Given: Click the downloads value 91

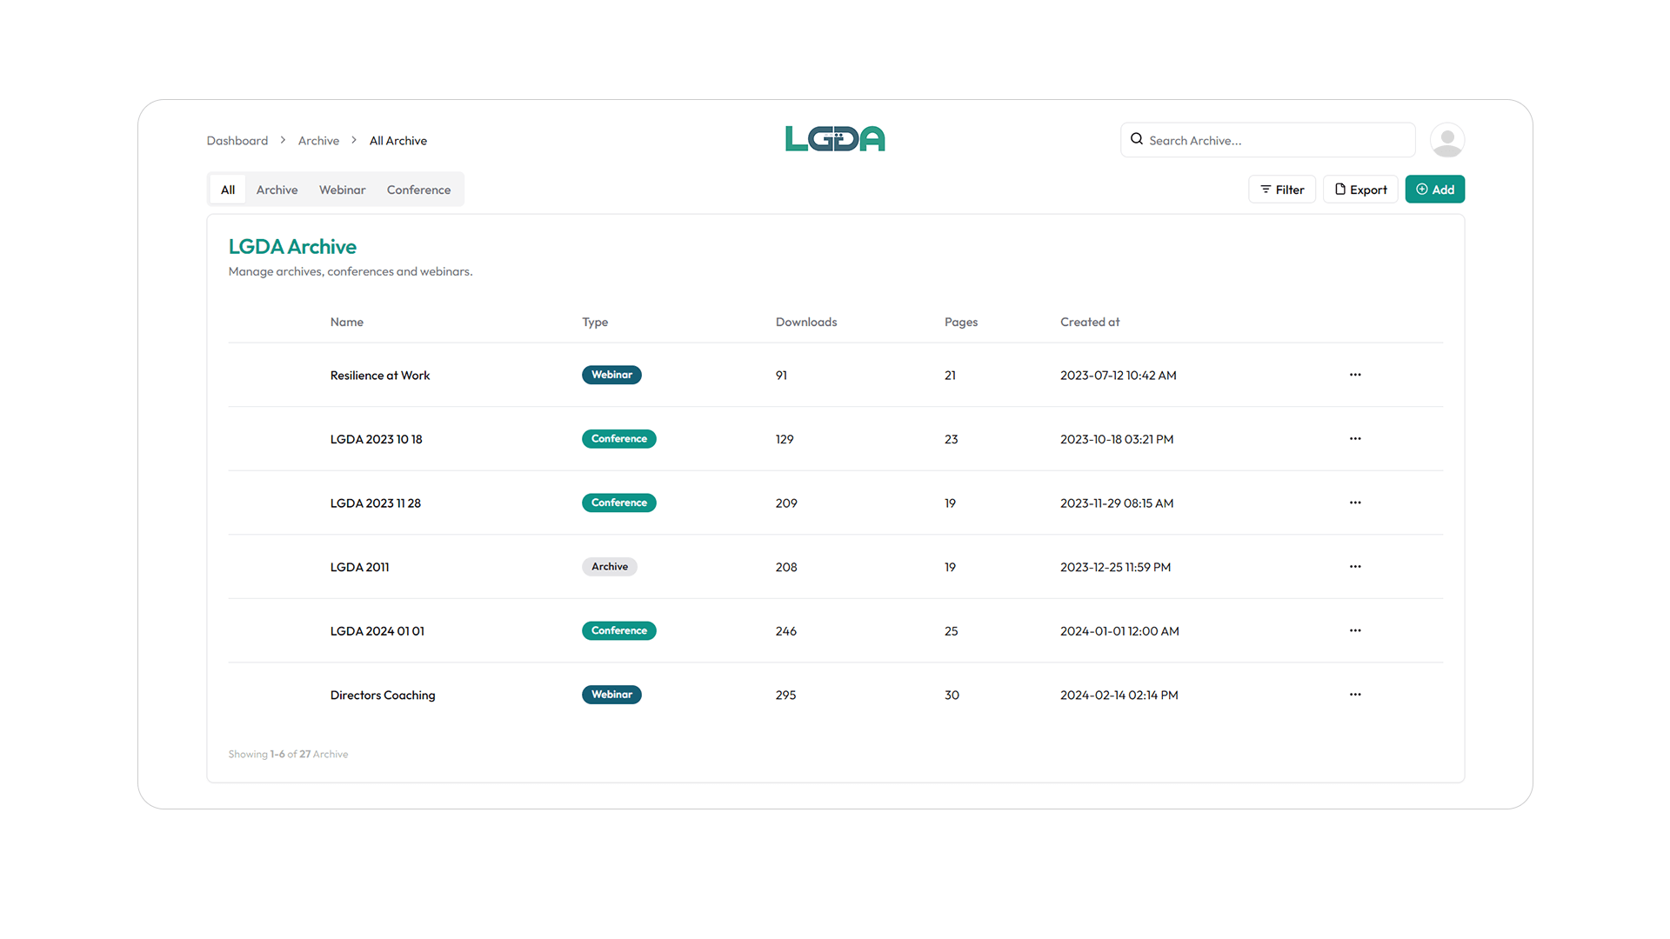Looking at the screenshot, I should 781,376.
